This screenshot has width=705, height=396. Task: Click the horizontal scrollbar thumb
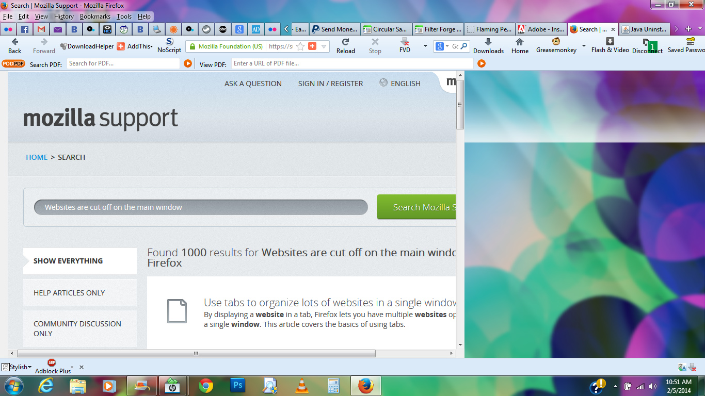[x=196, y=353]
